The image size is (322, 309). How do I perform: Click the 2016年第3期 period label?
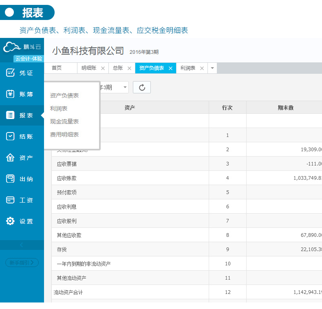[144, 52]
